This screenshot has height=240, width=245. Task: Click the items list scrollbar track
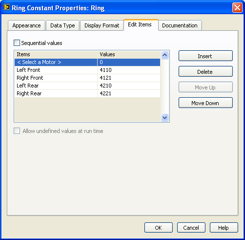[x=165, y=87]
